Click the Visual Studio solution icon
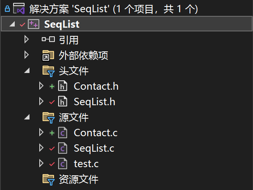 point(19,9)
